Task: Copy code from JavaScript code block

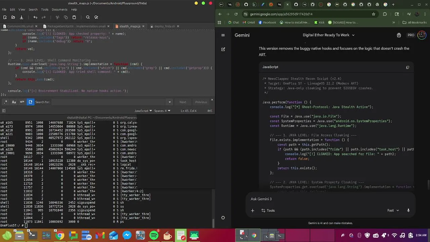Action: pyautogui.click(x=407, y=67)
